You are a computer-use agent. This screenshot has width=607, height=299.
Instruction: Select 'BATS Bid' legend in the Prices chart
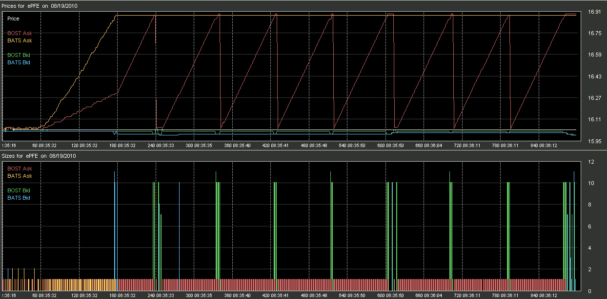point(19,62)
